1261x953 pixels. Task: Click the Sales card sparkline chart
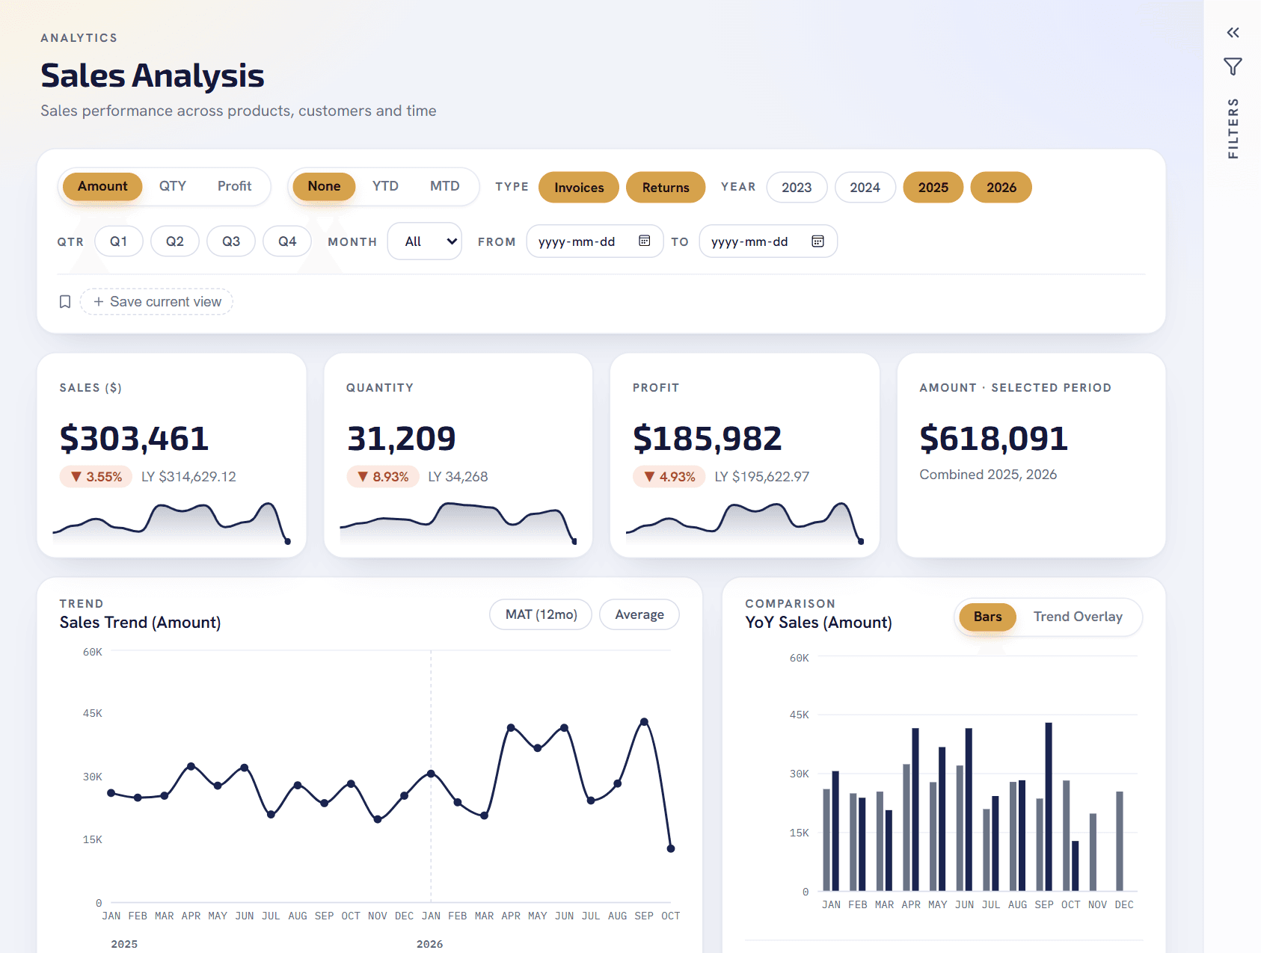171,522
